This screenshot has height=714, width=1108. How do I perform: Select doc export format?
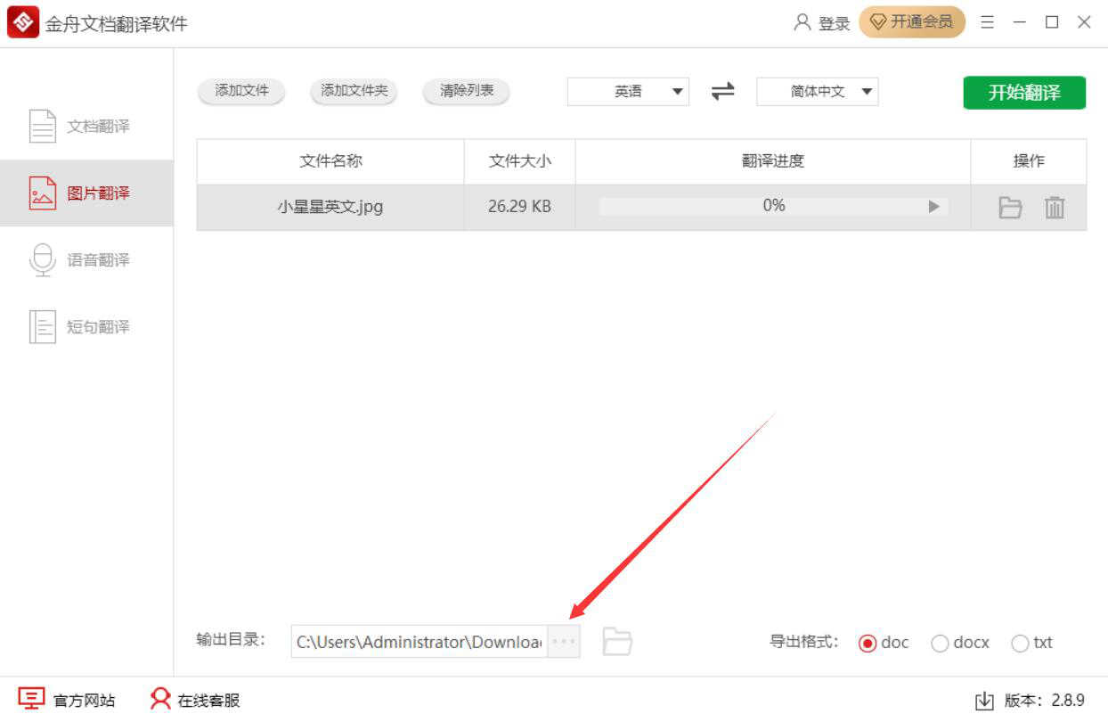[x=884, y=643]
